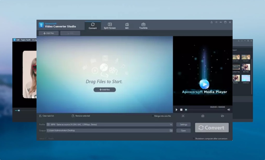Click the theme list scrollbar in MV window
The width and height of the screenshot is (265, 160).
click(x=252, y=77)
